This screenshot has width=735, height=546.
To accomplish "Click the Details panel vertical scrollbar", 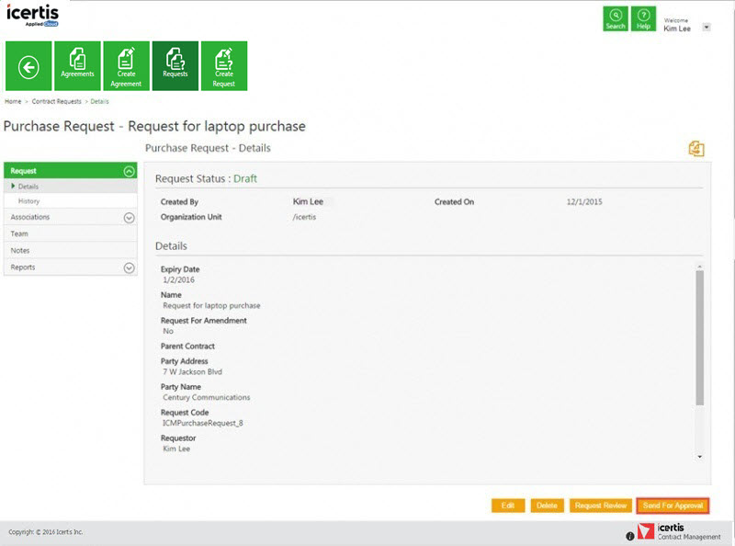I will point(699,340).
